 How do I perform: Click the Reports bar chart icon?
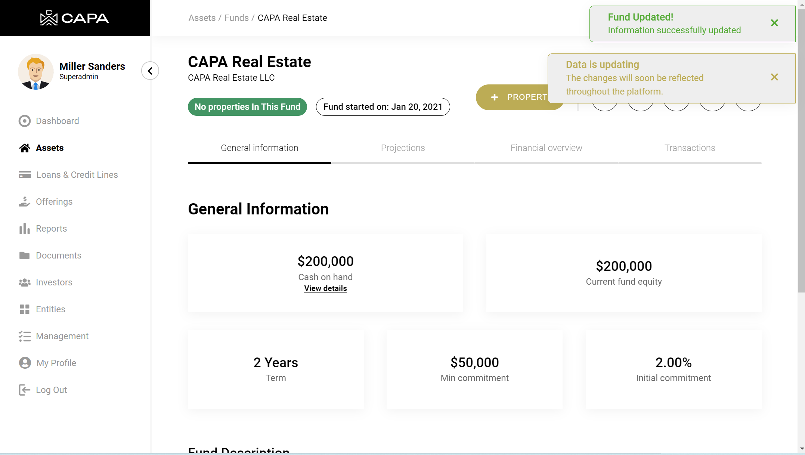coord(25,229)
